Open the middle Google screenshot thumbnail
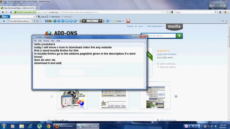 [x=114, y=99]
